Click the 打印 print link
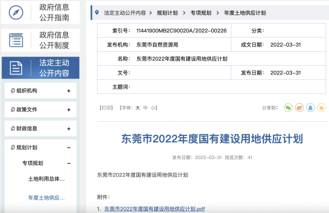 tap(106, 108)
